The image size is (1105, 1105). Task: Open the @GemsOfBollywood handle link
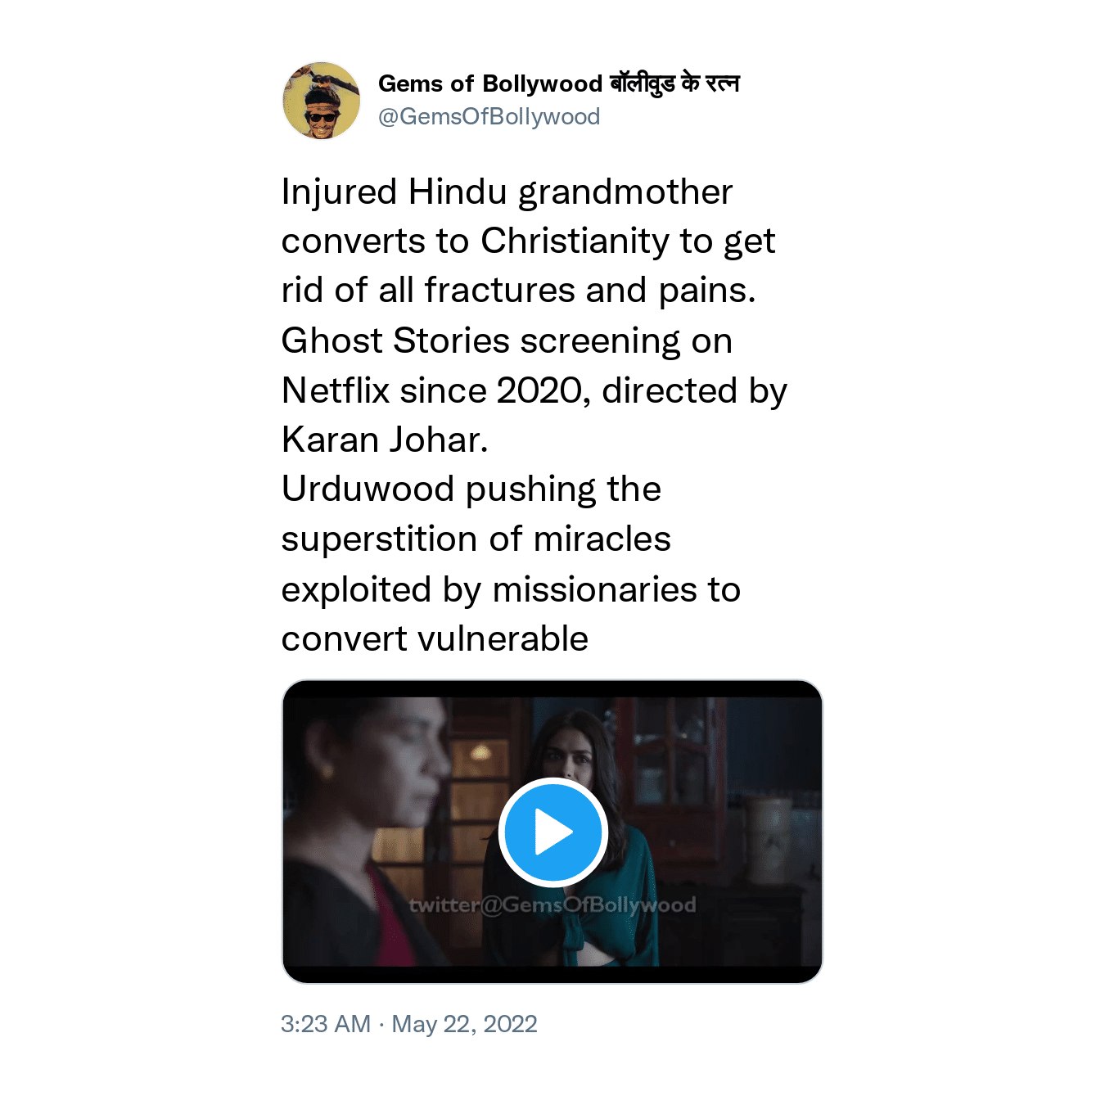[x=489, y=117]
